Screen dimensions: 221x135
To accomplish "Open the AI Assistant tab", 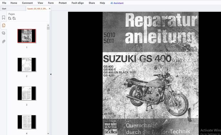I will point(117,3).
